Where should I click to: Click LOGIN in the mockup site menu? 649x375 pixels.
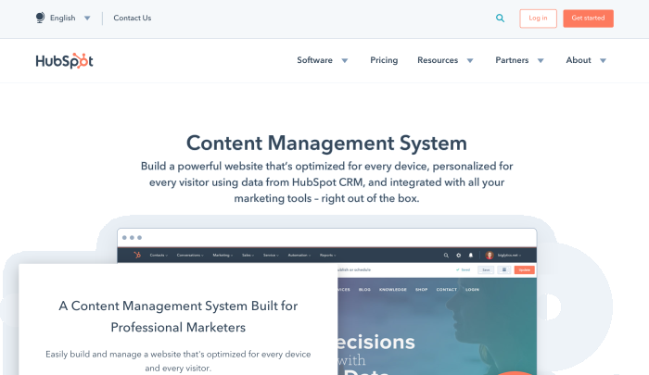point(472,290)
